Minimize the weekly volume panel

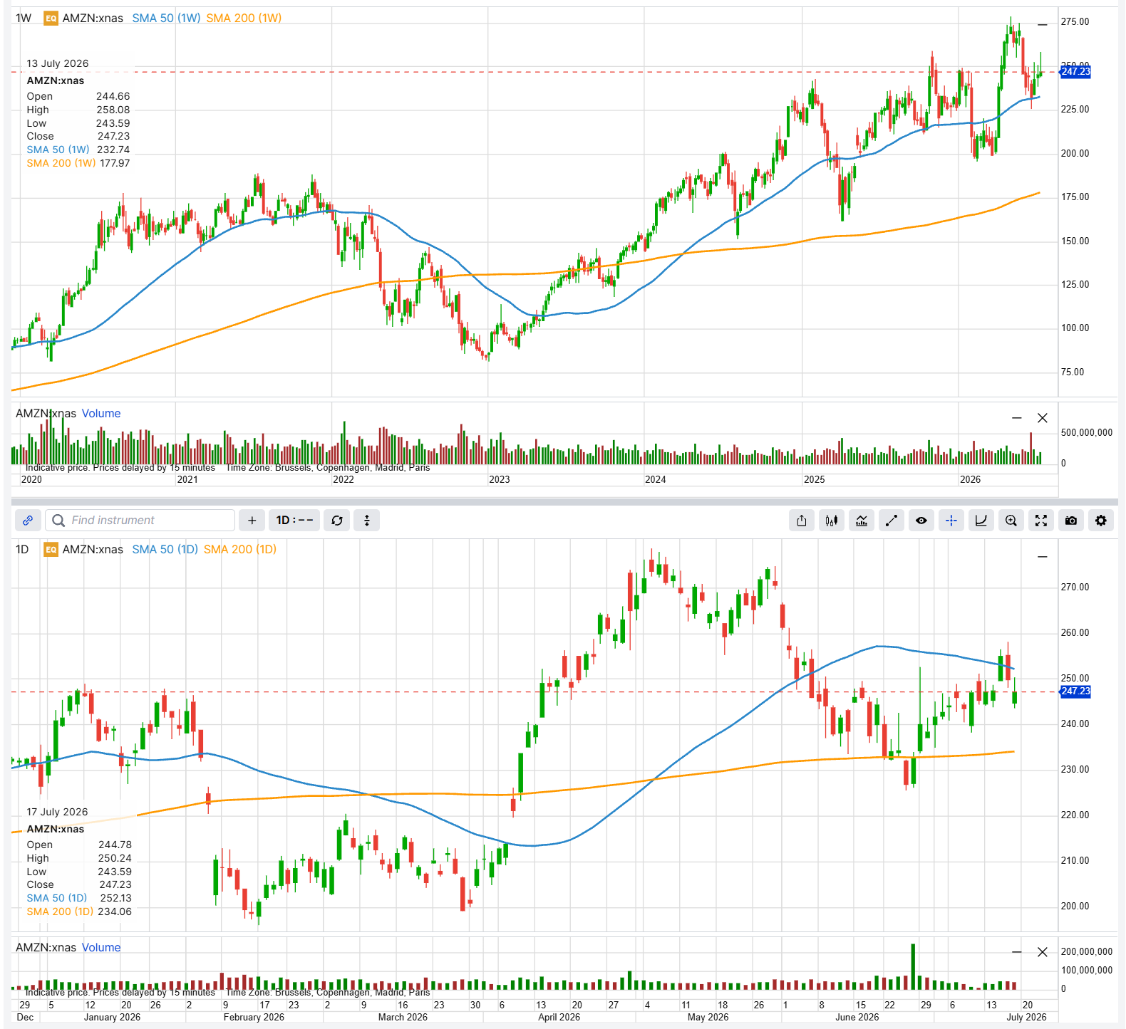click(1017, 418)
